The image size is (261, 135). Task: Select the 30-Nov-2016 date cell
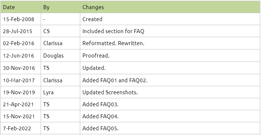(21, 68)
